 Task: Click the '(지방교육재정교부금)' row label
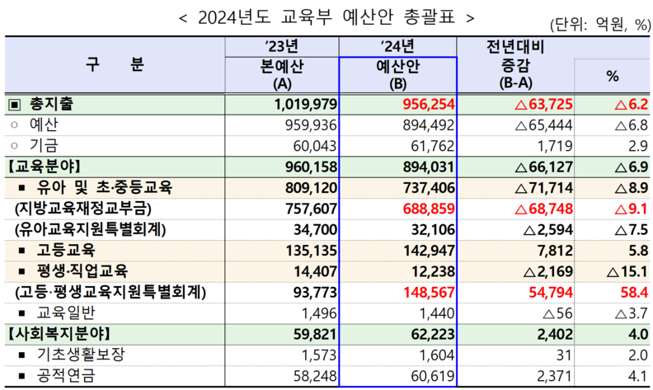click(x=83, y=209)
